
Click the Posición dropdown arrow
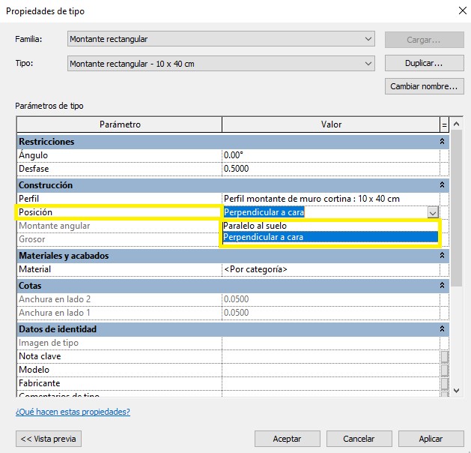click(x=432, y=213)
